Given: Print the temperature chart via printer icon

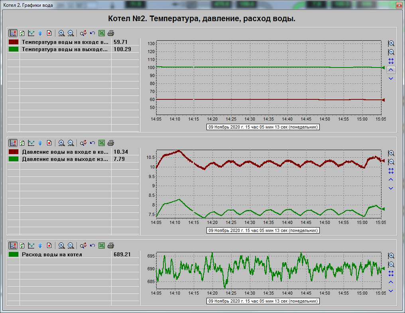Looking at the screenshot, I should [111, 33].
